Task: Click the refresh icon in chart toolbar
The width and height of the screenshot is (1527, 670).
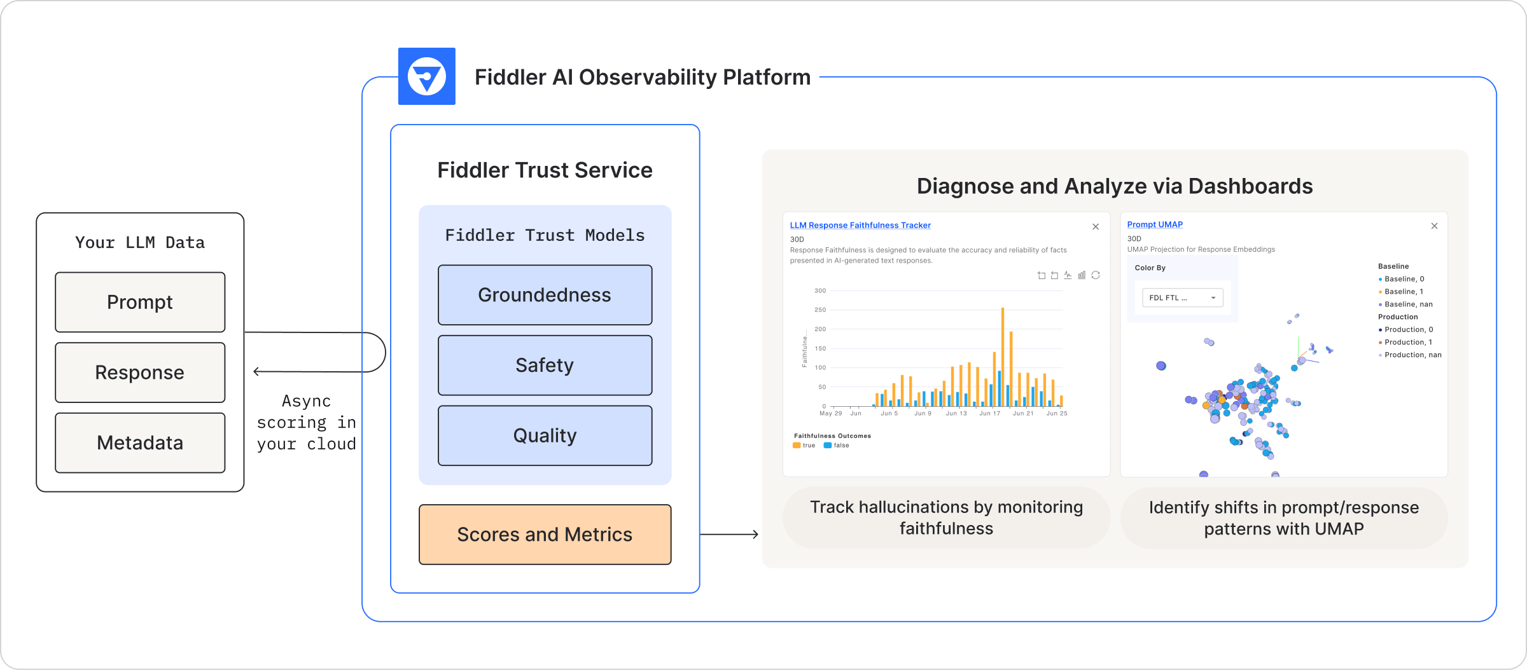Action: click(1096, 275)
